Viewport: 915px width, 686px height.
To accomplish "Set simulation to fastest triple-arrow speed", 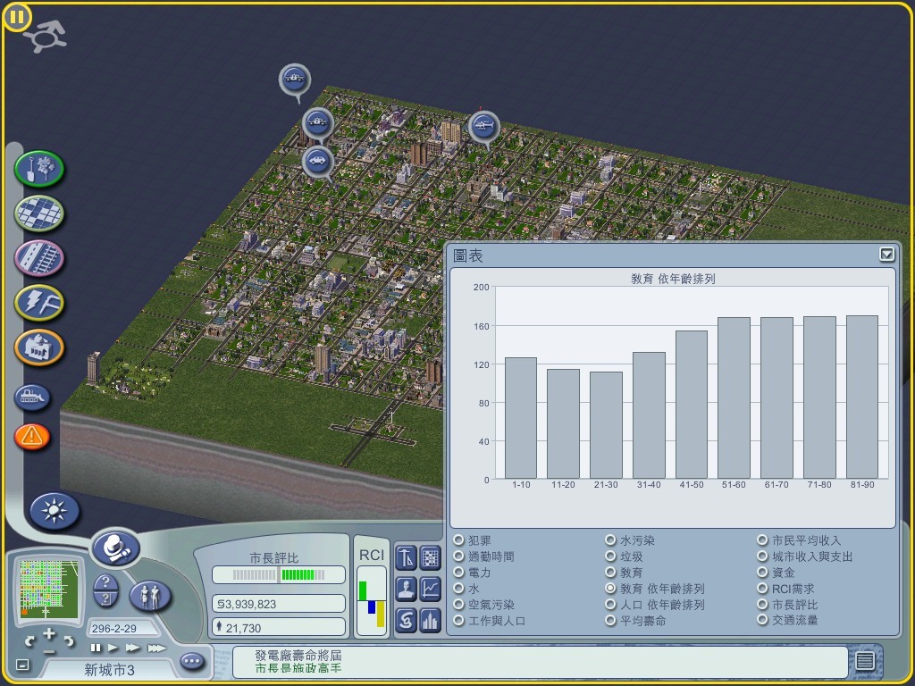I will (x=157, y=648).
